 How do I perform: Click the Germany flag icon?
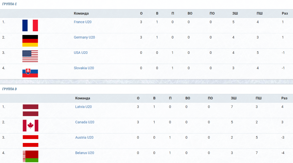coord(30,41)
